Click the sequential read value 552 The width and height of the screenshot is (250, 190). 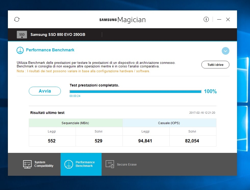tap(52, 141)
